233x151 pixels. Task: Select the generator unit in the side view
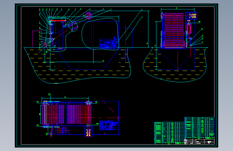(109, 44)
